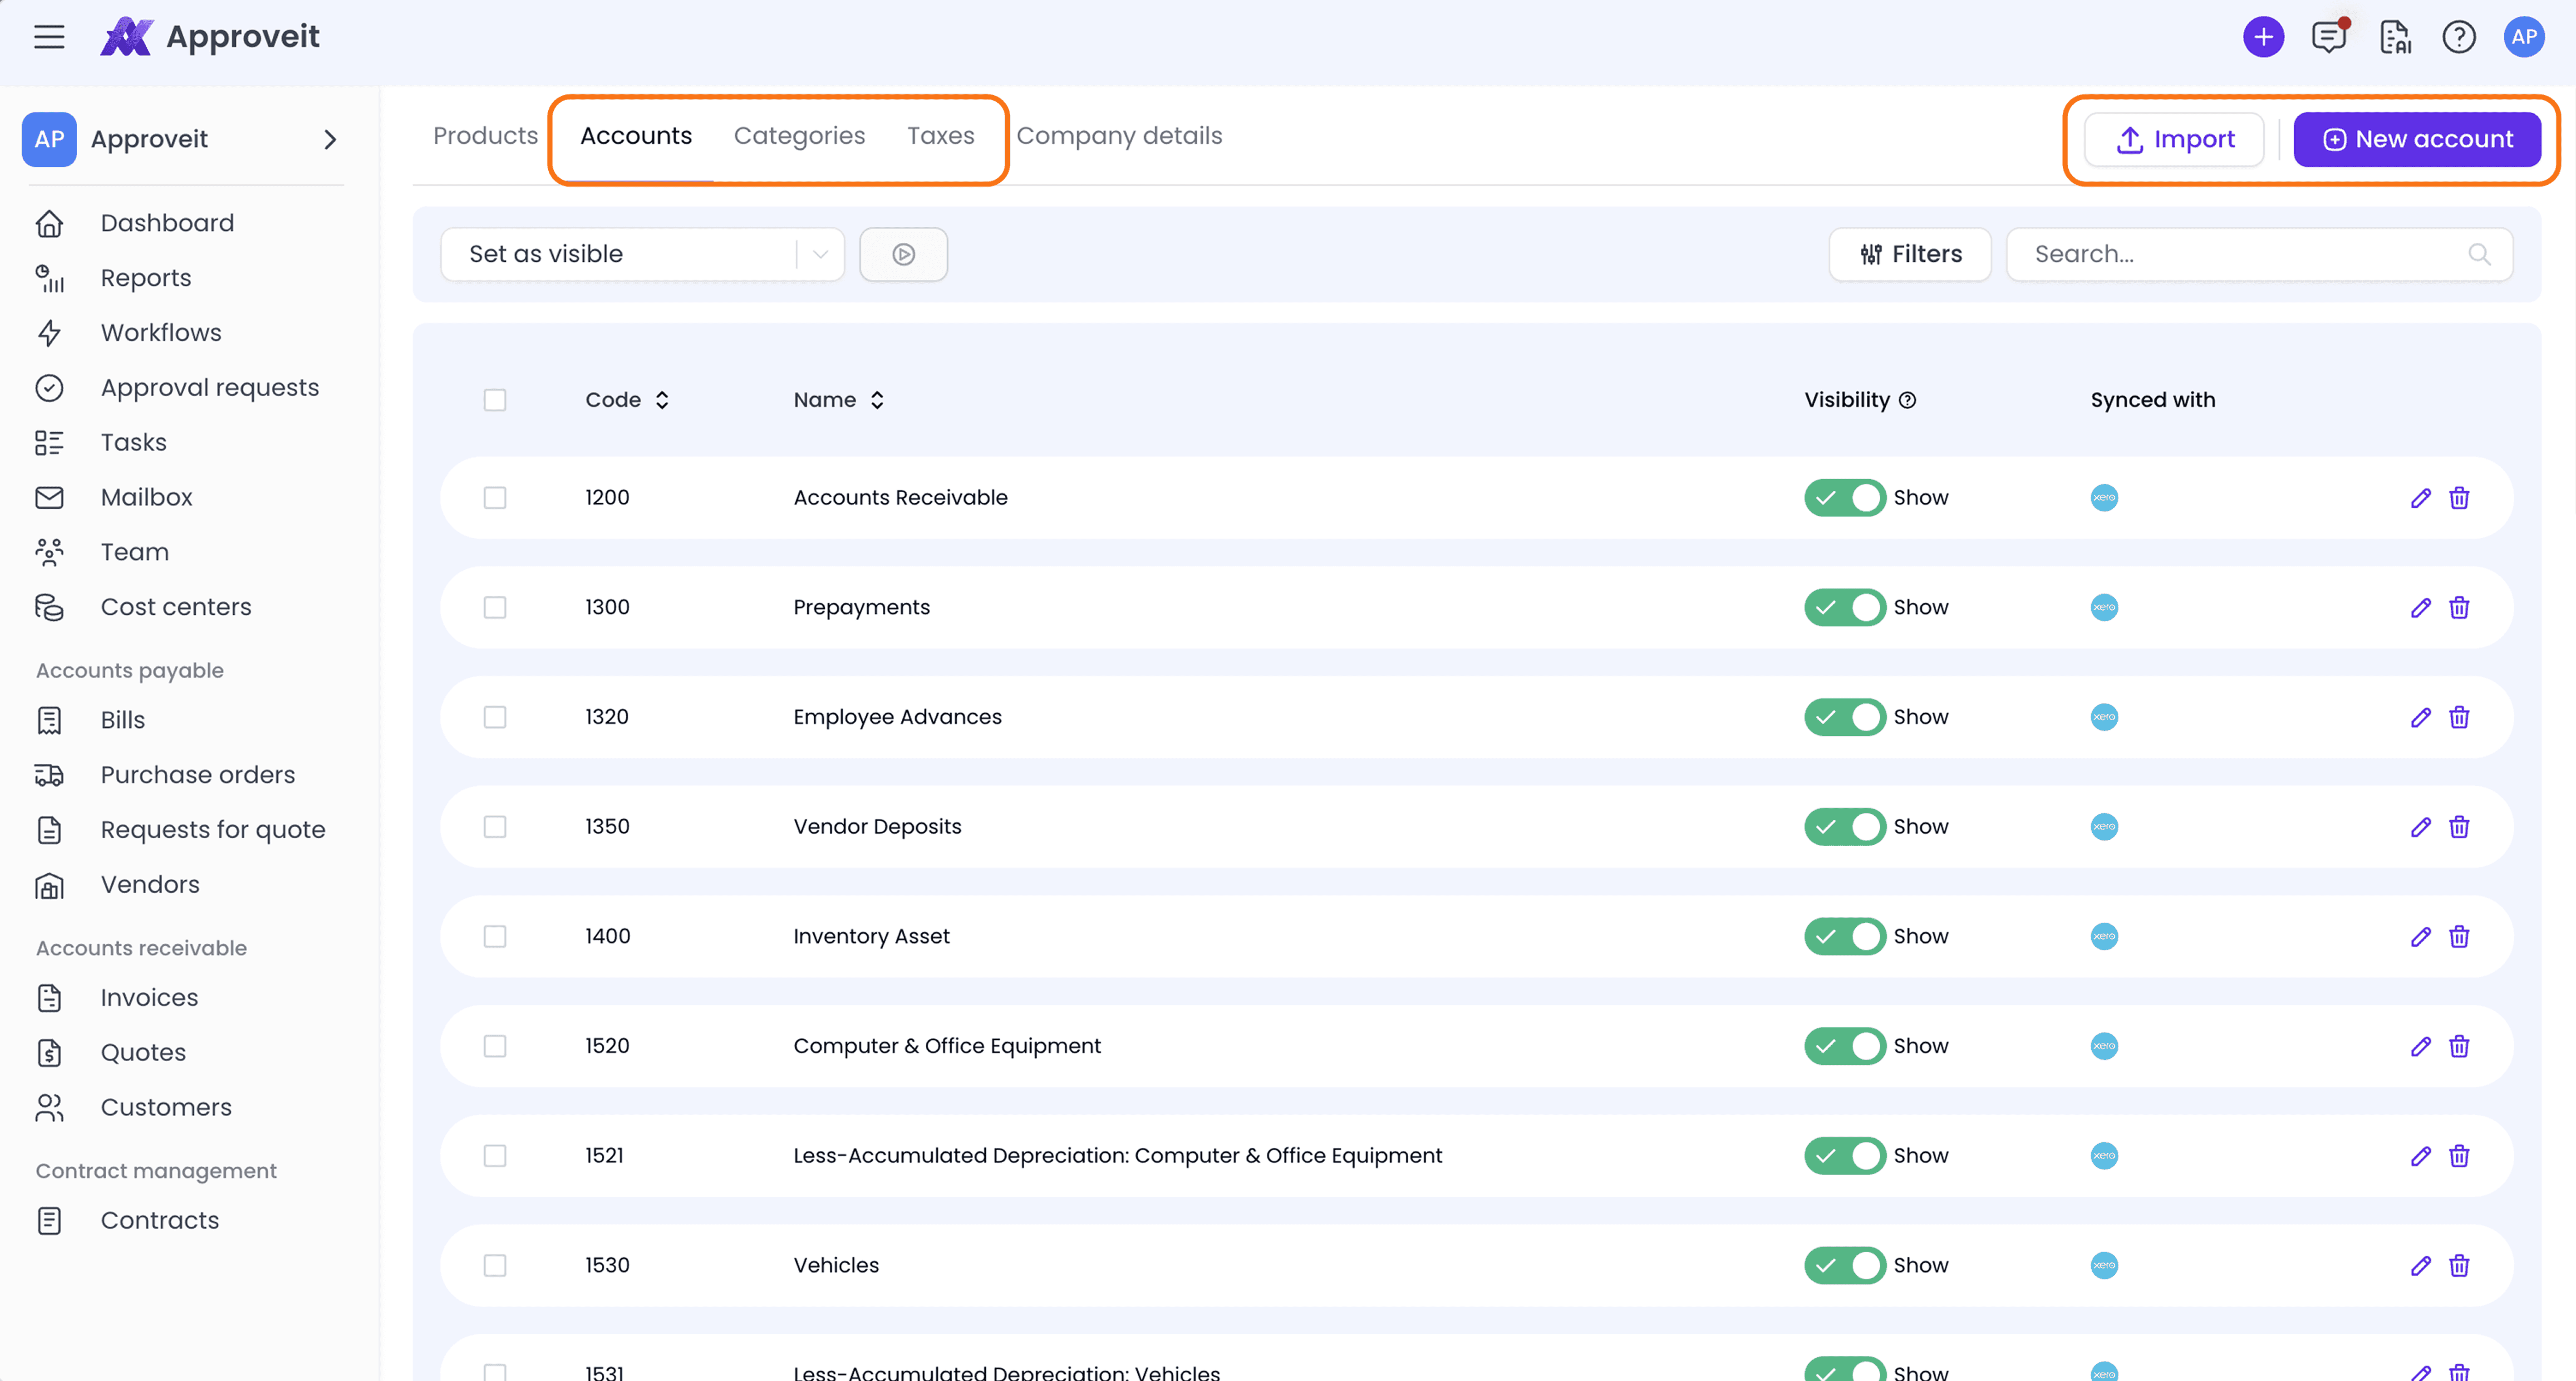Image resolution: width=2576 pixels, height=1381 pixels.
Task: Open the Set as visible dropdown
Action: pos(642,254)
